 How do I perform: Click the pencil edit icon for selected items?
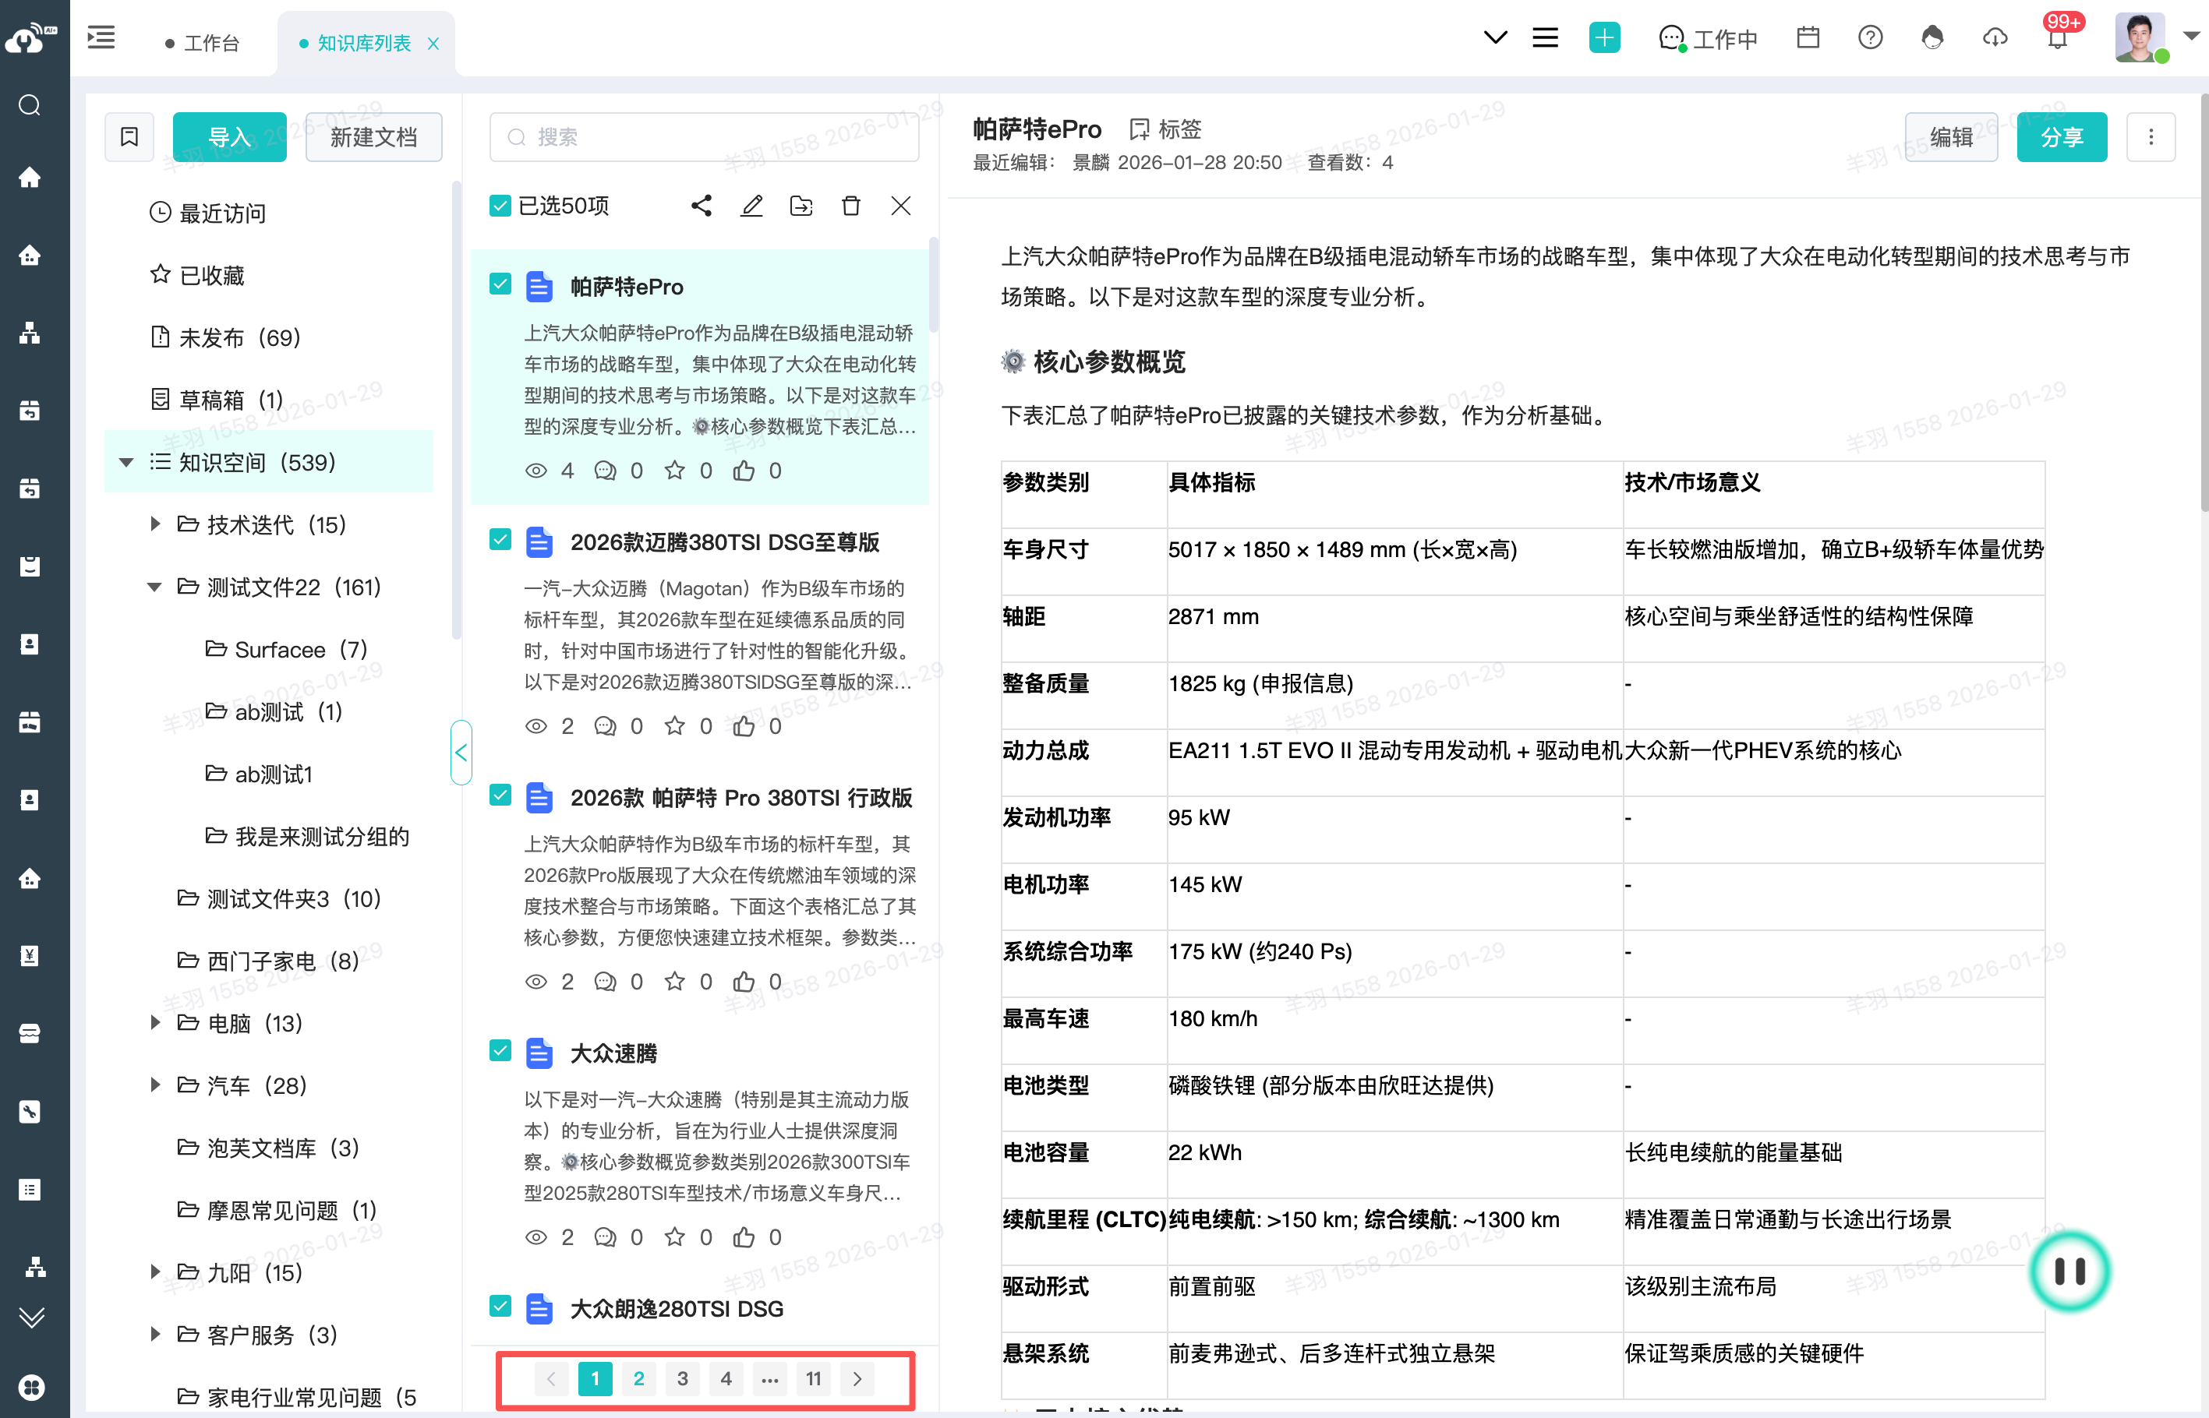pyautogui.click(x=751, y=206)
